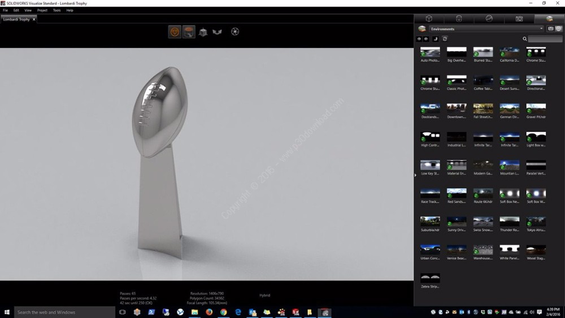Select the Modern Garage environment thumbnail
This screenshot has height=318, width=565.
(483, 165)
